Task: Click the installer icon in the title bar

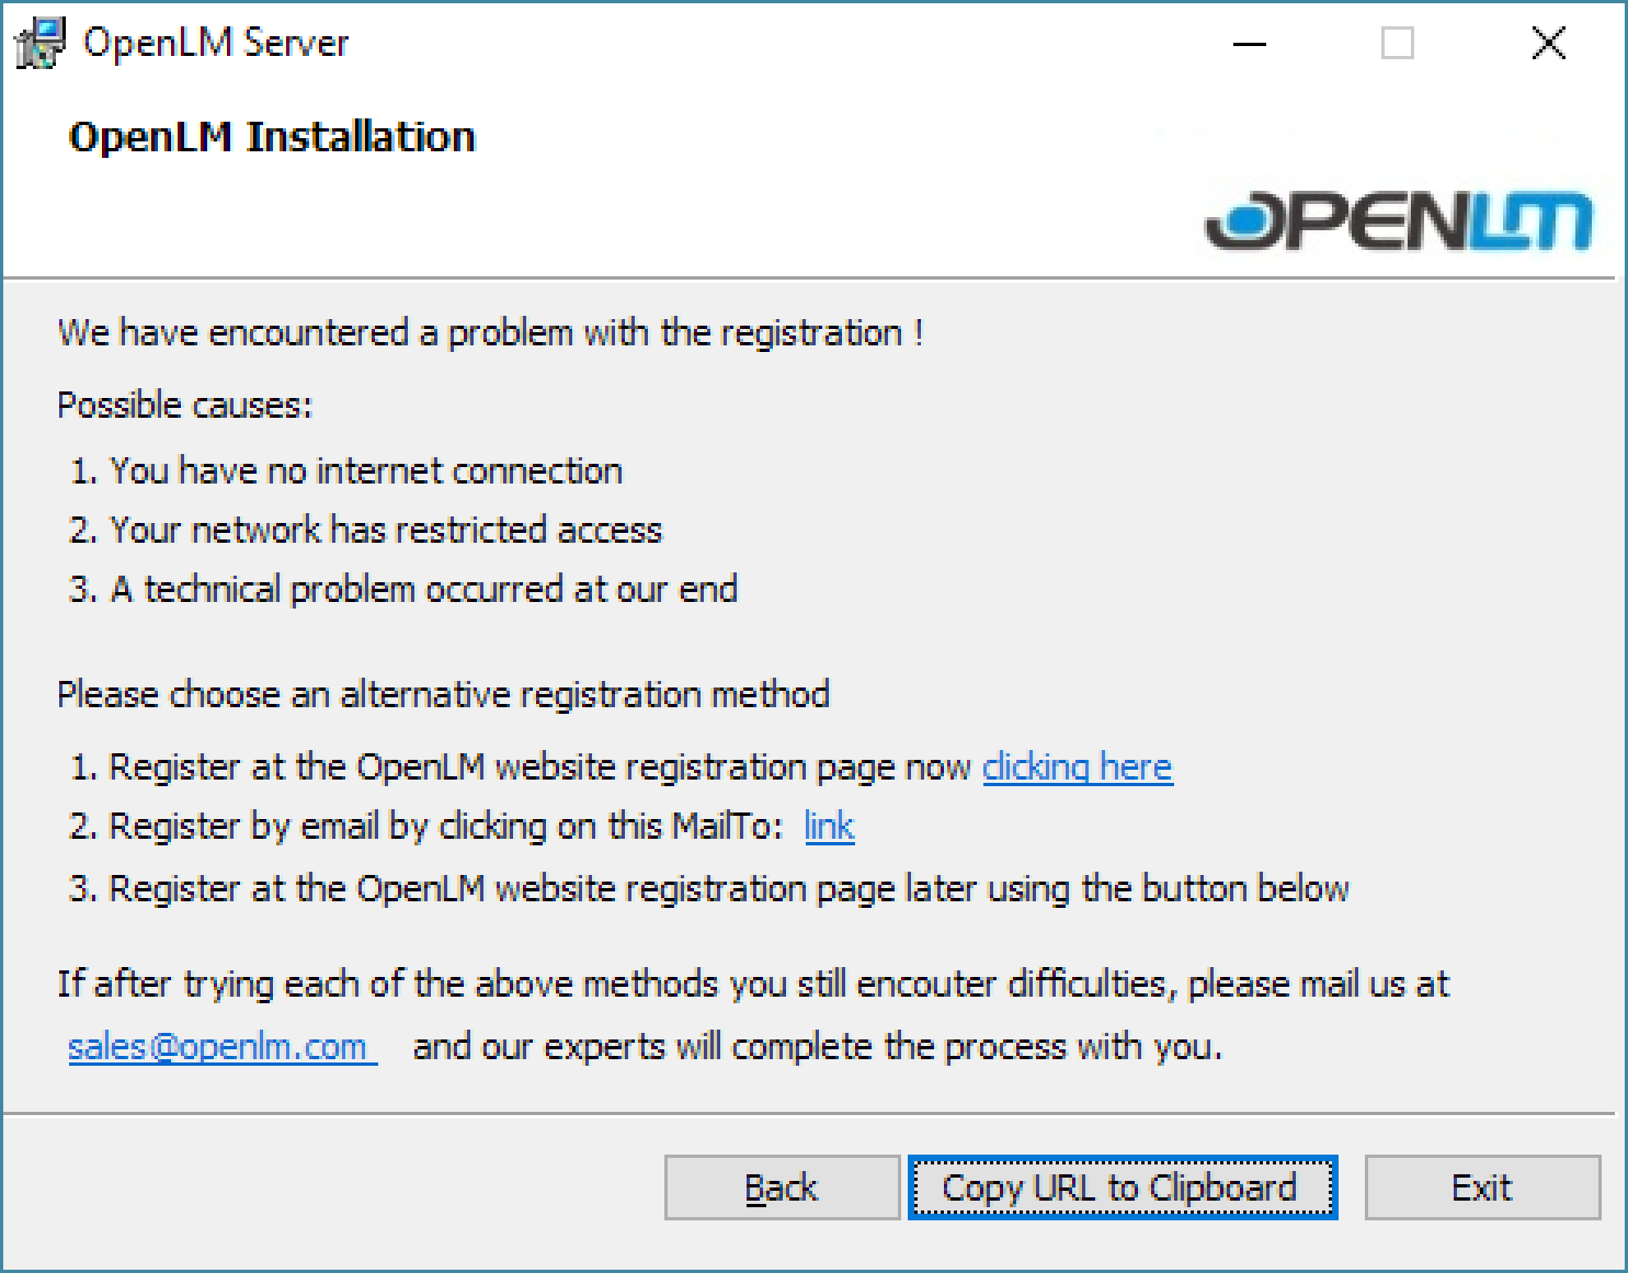Action: coord(39,43)
